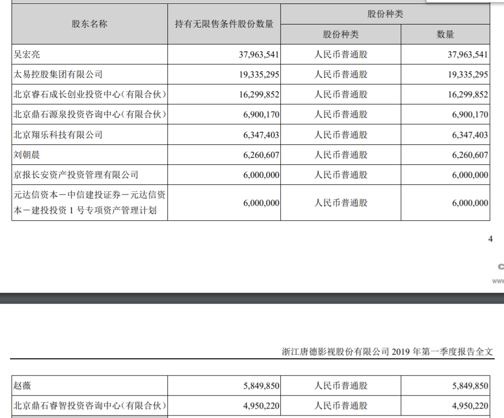Image resolution: width=504 pixels, height=418 pixels.
Task: Select 人民币普通股 in 元达信资本 row
Action: (x=341, y=203)
